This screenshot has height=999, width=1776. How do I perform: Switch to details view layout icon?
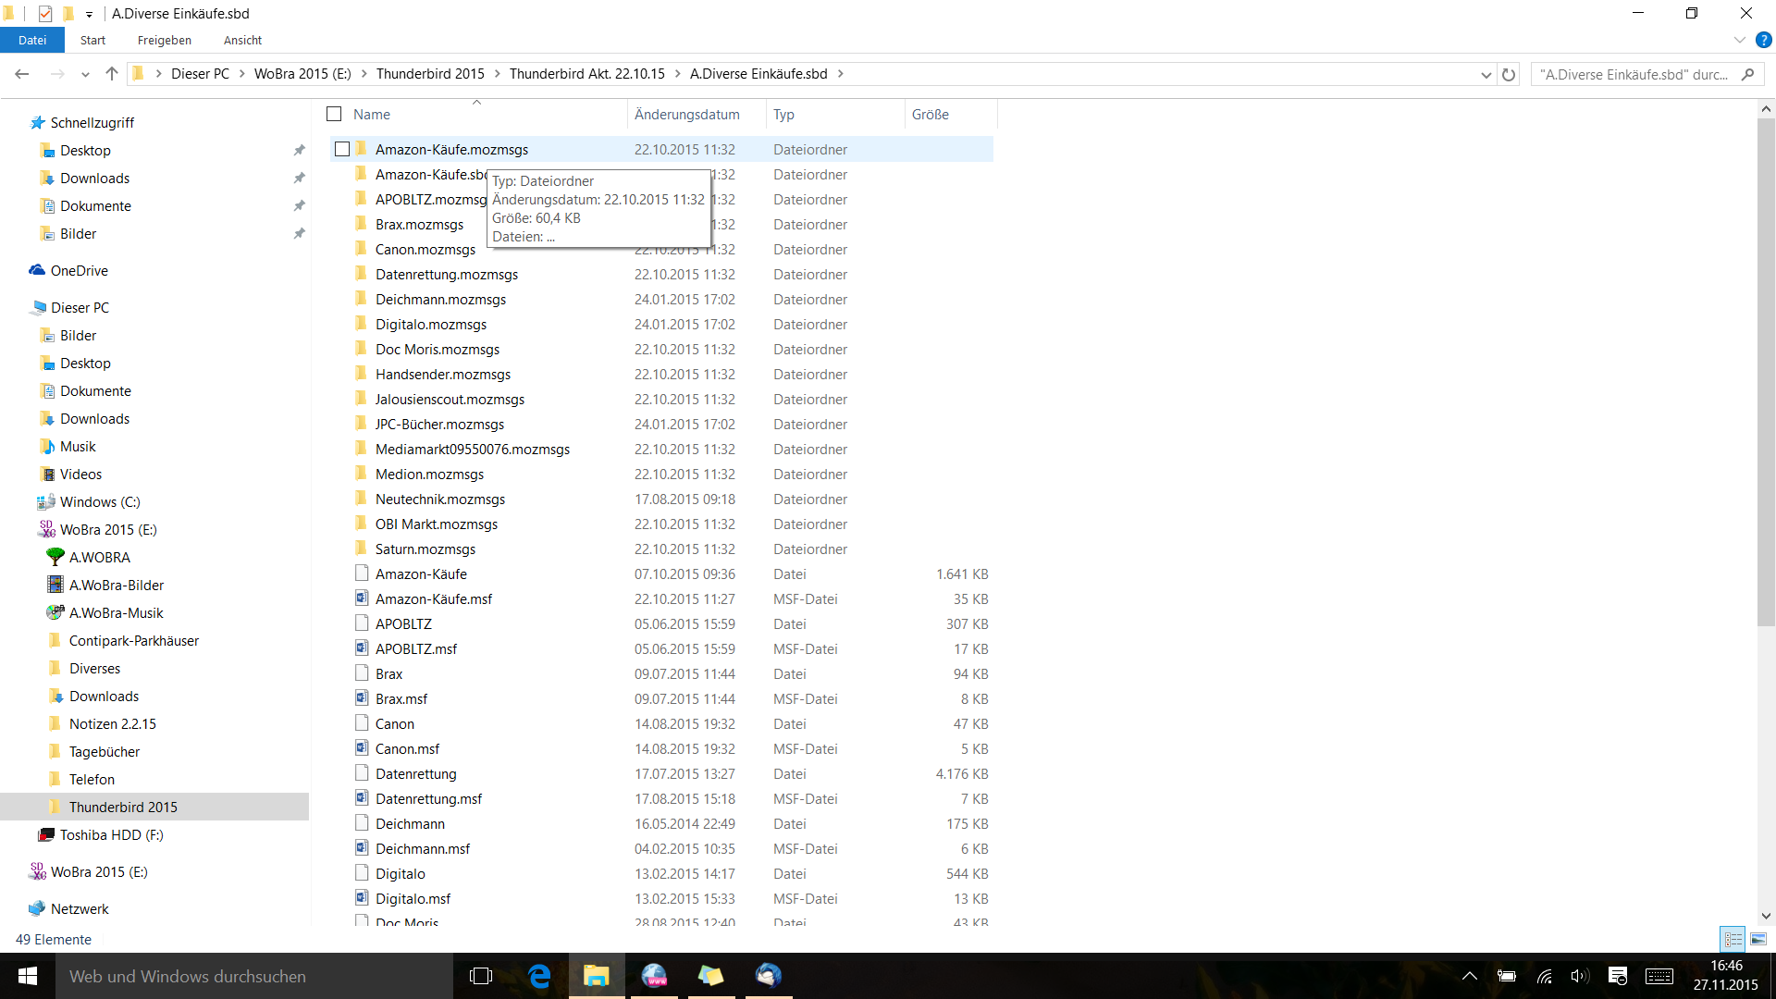[1733, 939]
